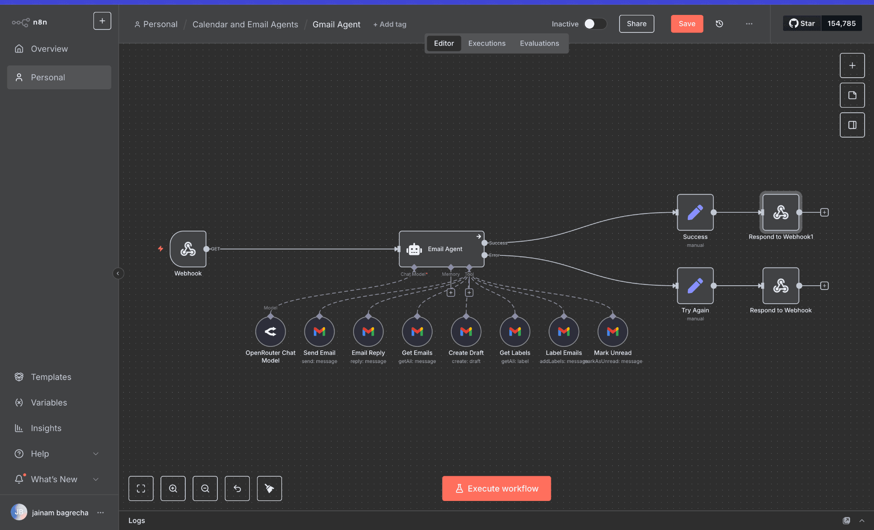Toggle the Inactive workflow switch

point(595,24)
